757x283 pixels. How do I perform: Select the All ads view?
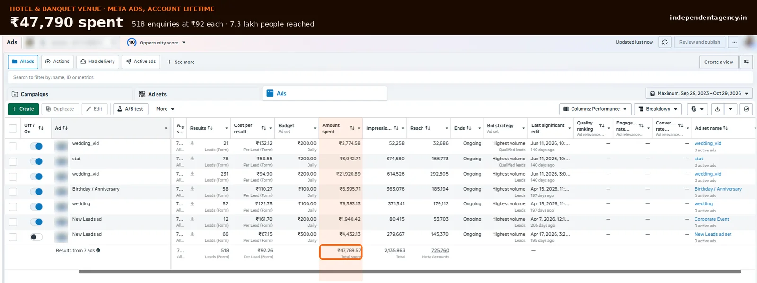[x=23, y=62]
